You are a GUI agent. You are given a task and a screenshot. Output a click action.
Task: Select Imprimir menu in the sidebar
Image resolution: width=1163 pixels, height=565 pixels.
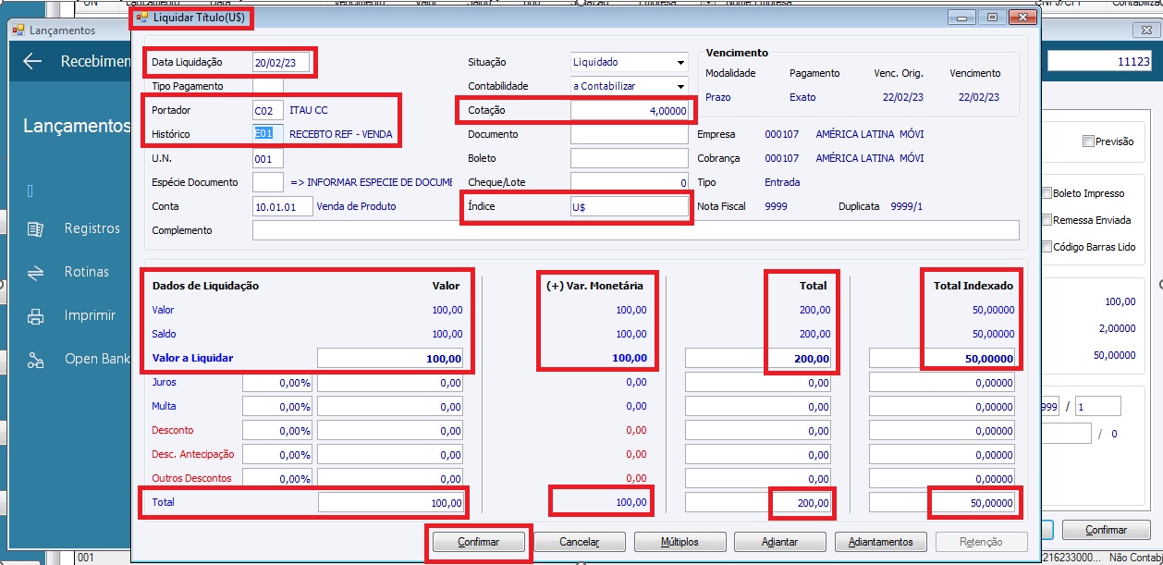click(90, 315)
